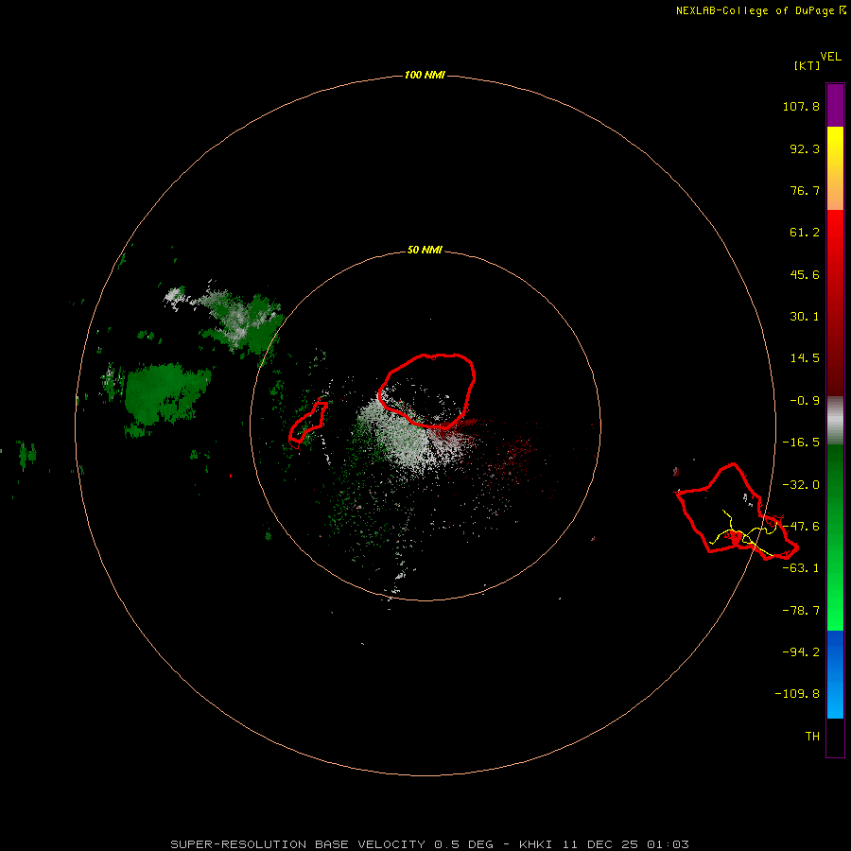Click the -109.8 velocity scale value
Image resolution: width=851 pixels, height=851 pixels.
click(797, 694)
